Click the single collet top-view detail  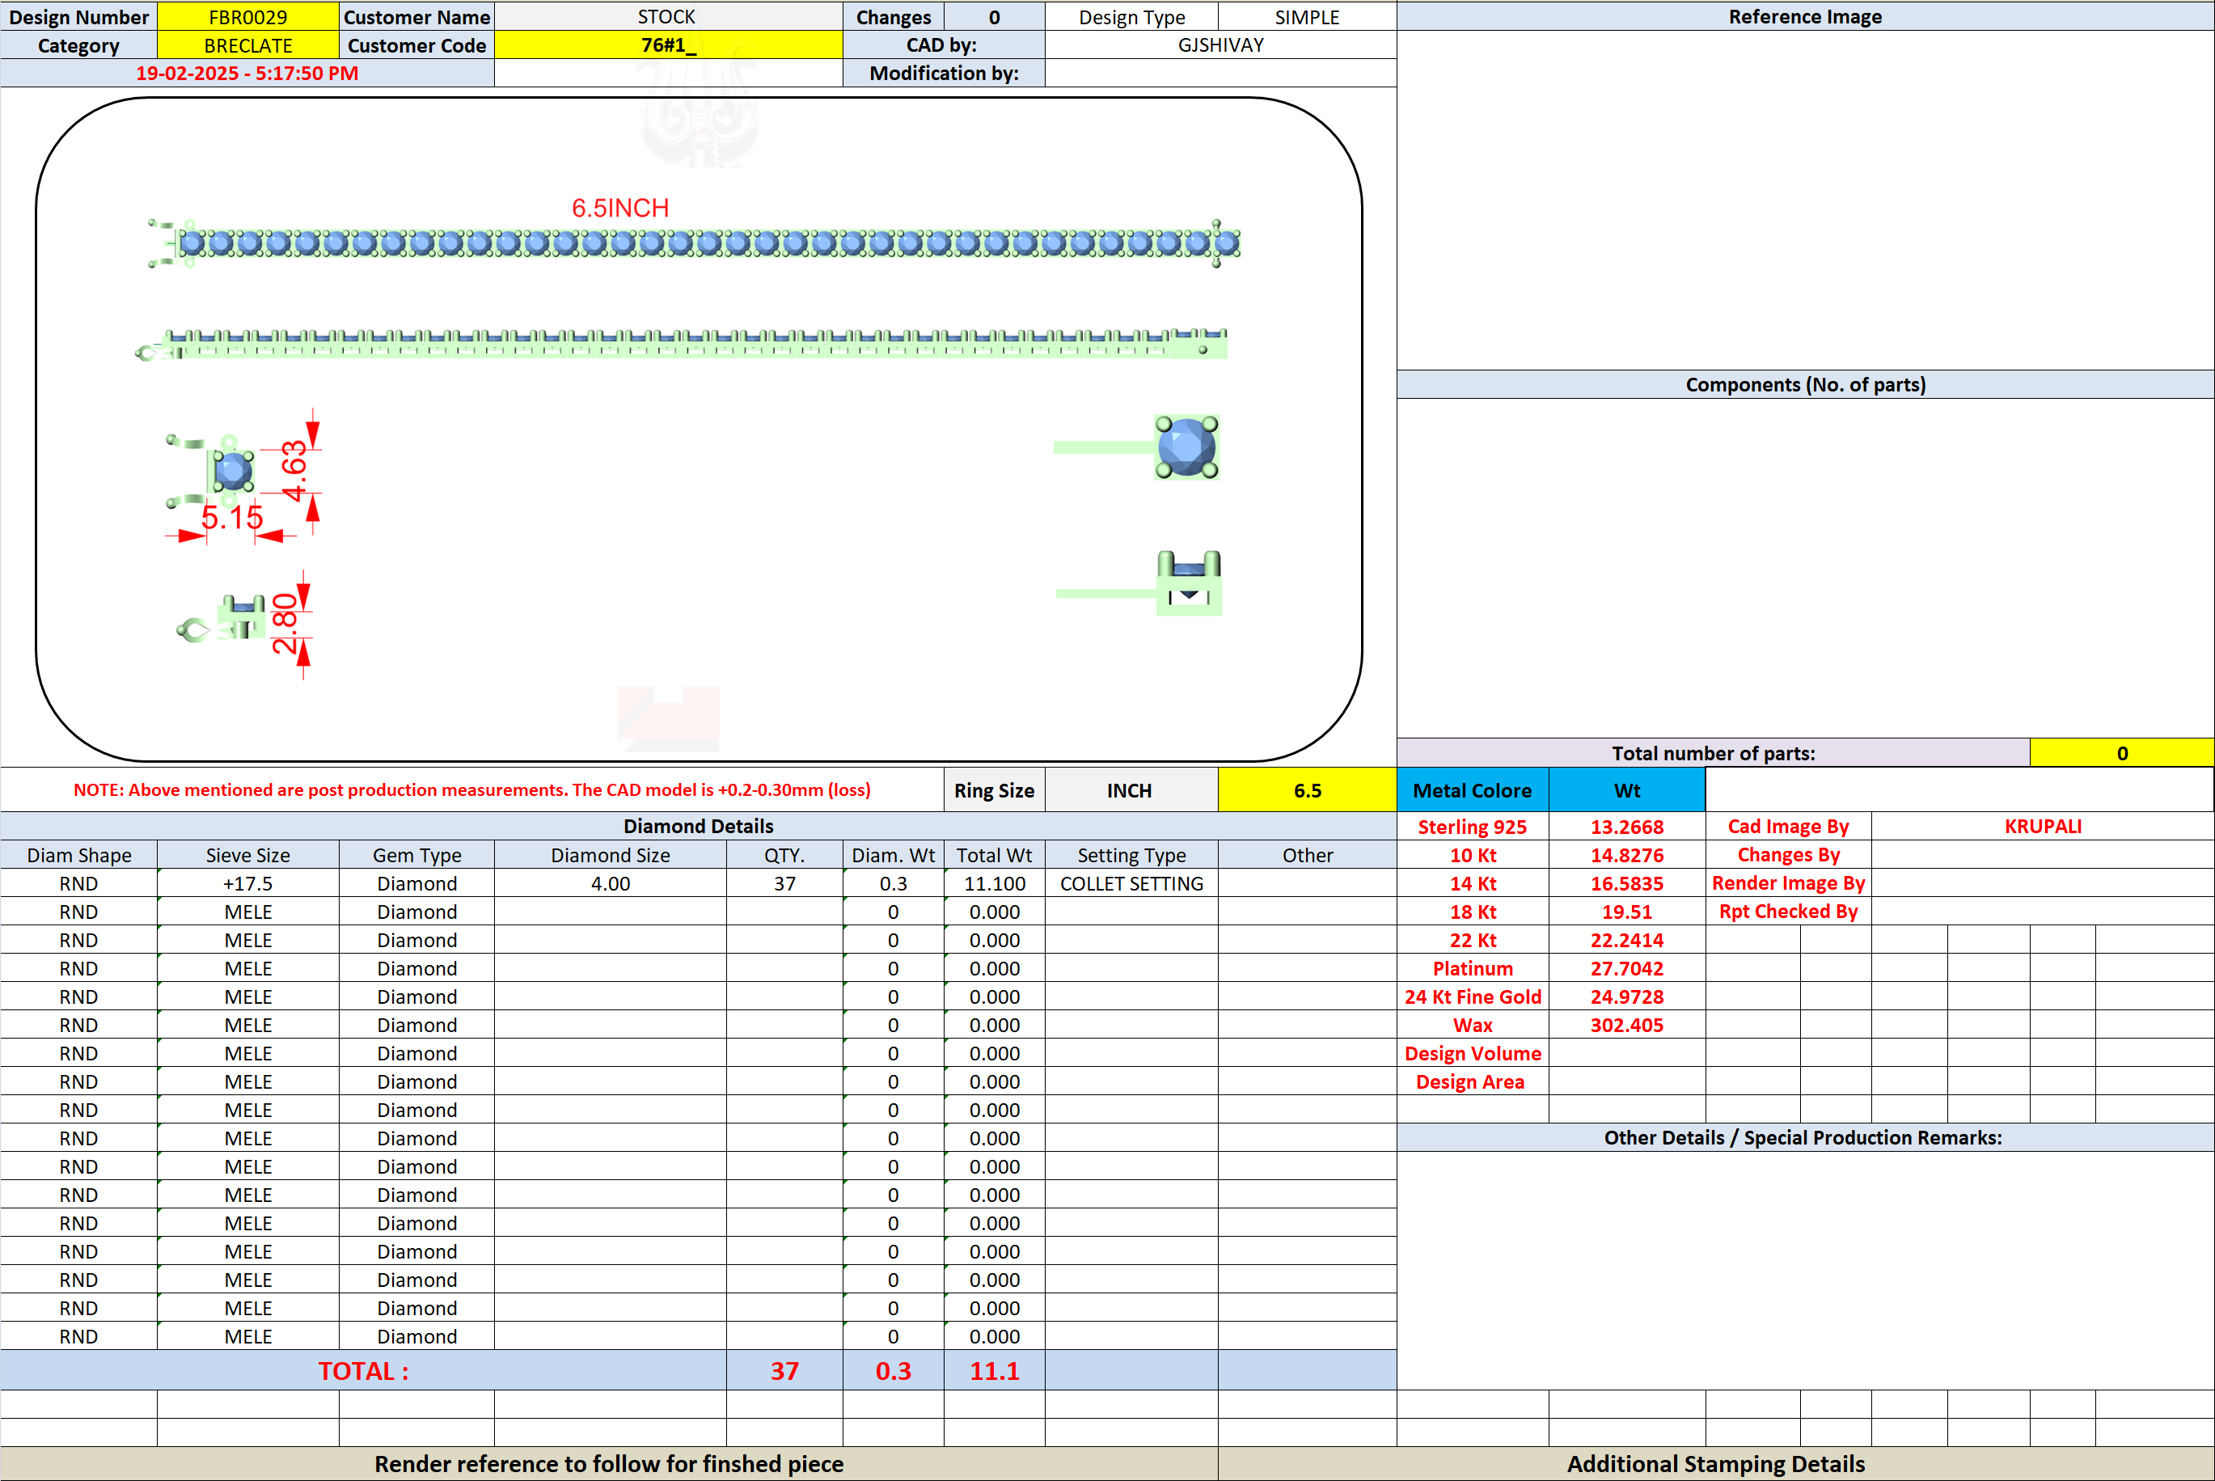click(x=1138, y=446)
